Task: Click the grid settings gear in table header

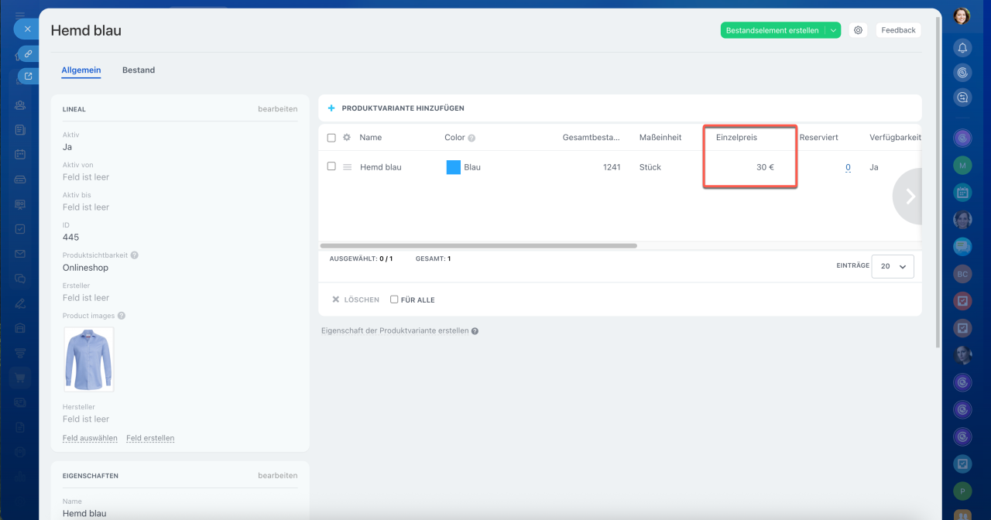Action: pos(347,138)
